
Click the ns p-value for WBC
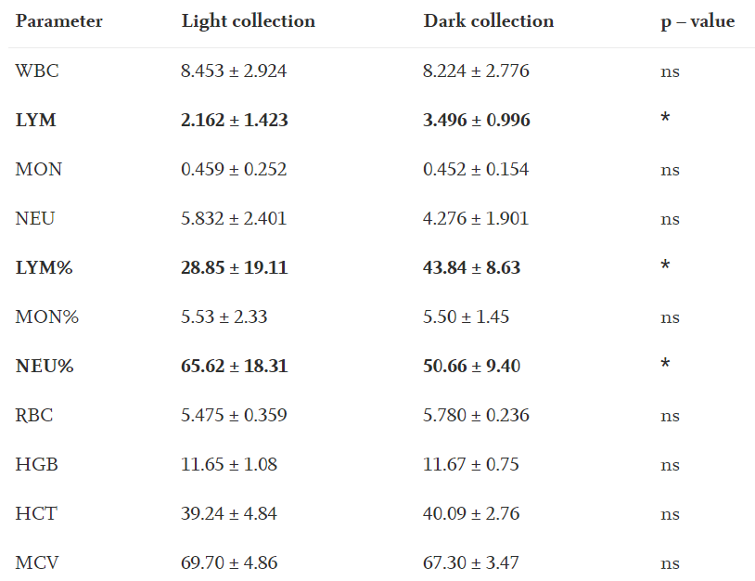tap(670, 71)
